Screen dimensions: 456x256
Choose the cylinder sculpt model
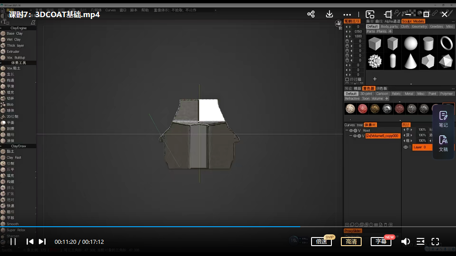pyautogui.click(x=428, y=44)
